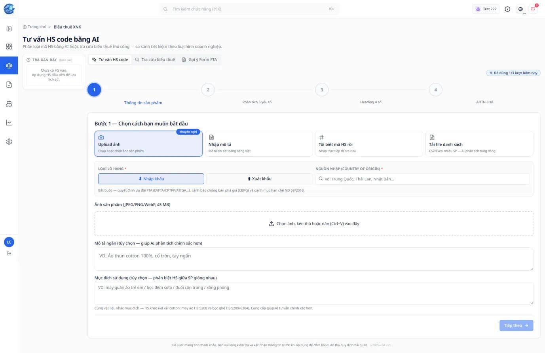This screenshot has height=353, width=545.
Task: Focus the Tìm kiếm chức năng search box
Action: pyautogui.click(x=249, y=9)
